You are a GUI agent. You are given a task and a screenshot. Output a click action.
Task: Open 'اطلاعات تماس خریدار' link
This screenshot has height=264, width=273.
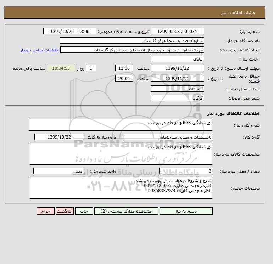click(40, 50)
